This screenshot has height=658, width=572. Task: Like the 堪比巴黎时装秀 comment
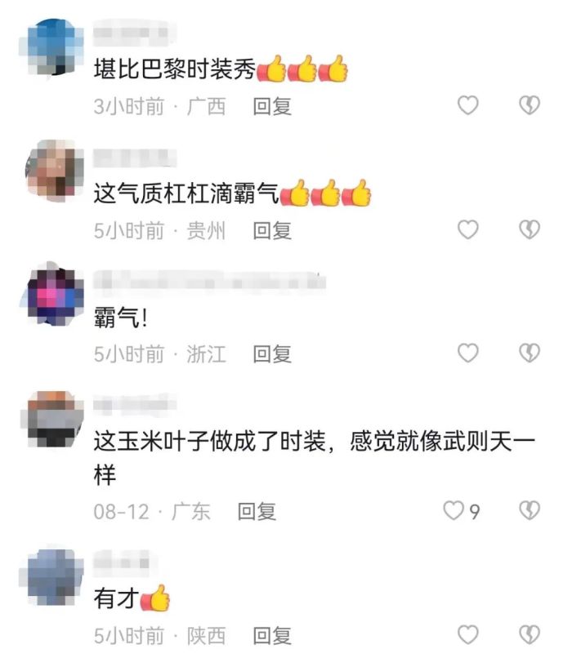[x=468, y=105]
